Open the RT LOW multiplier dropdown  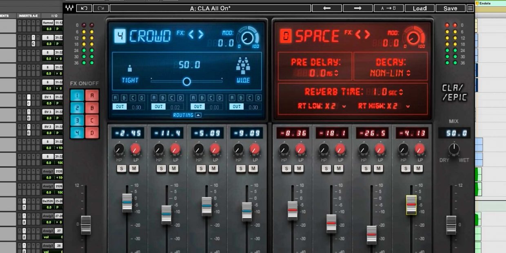[344, 107]
